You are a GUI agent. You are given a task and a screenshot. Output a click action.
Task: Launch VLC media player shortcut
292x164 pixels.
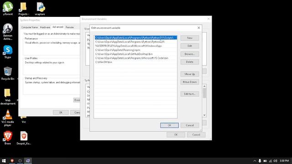pyautogui.click(x=8, y=118)
